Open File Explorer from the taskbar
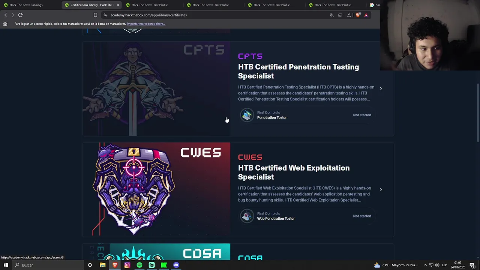480x270 pixels. [102, 265]
